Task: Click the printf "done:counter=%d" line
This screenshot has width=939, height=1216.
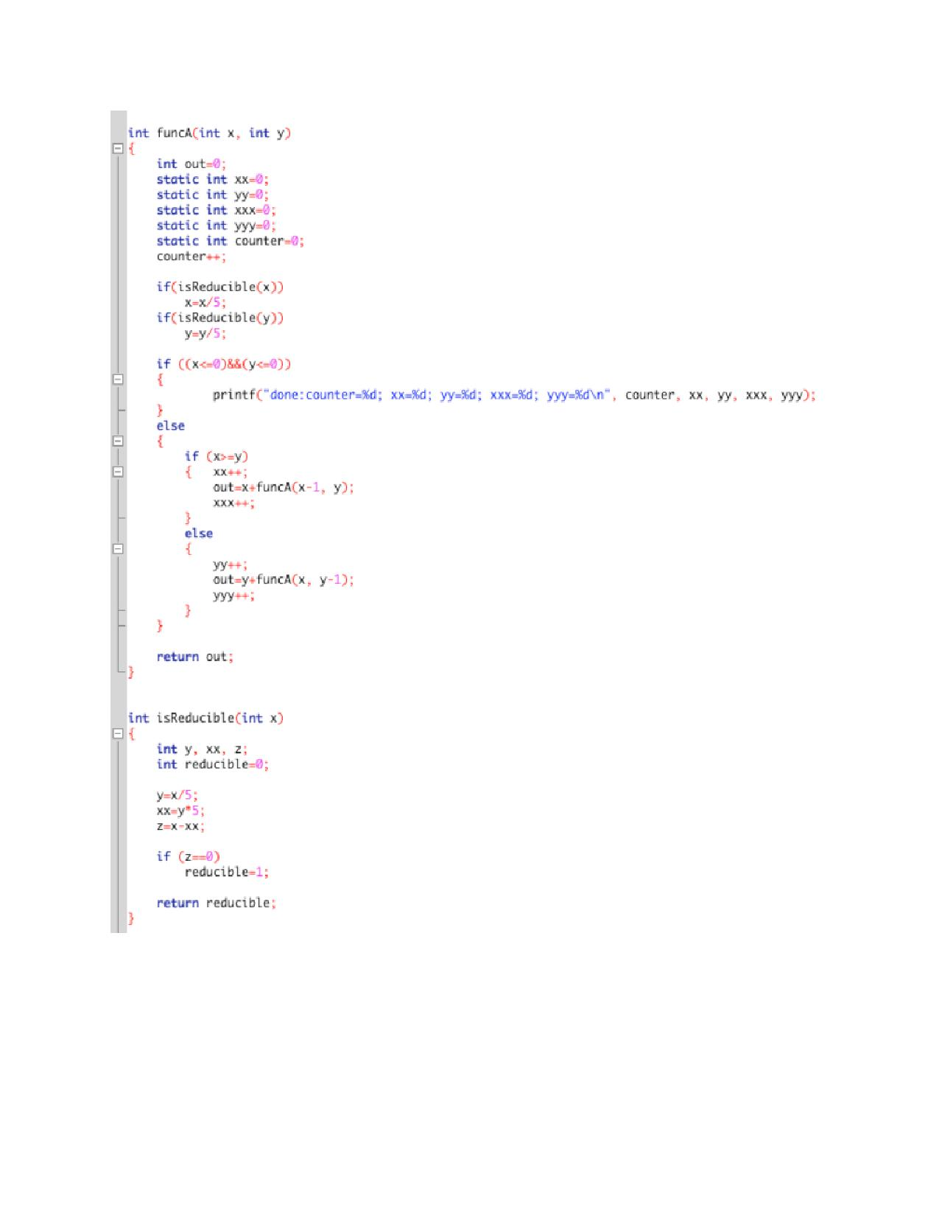Action: [515, 395]
